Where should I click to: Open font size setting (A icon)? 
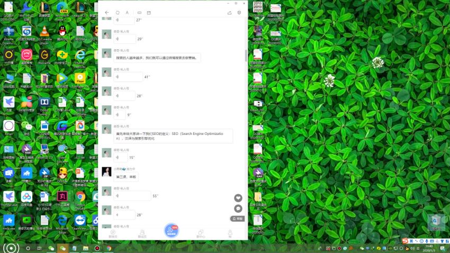click(x=128, y=12)
